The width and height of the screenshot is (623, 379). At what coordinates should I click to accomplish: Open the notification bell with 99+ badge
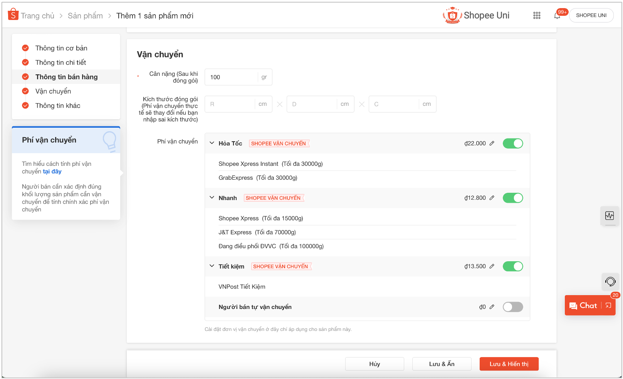(558, 15)
